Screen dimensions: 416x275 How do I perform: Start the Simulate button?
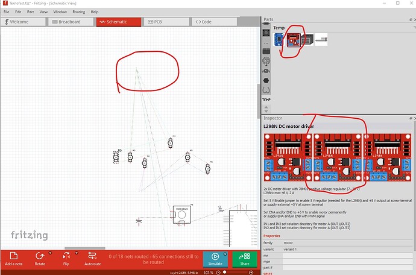click(215, 259)
